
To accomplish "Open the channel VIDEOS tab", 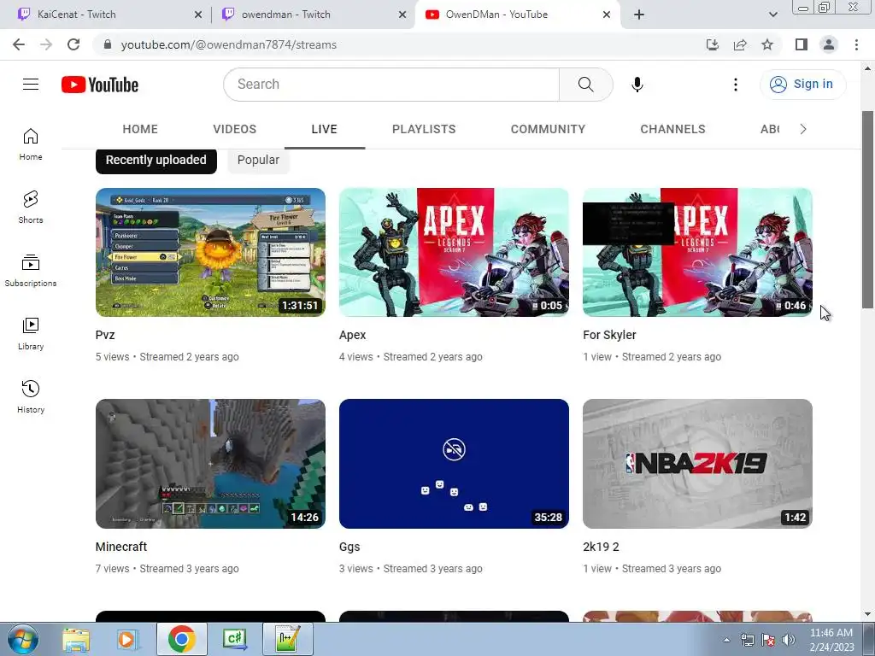I will 234,130.
